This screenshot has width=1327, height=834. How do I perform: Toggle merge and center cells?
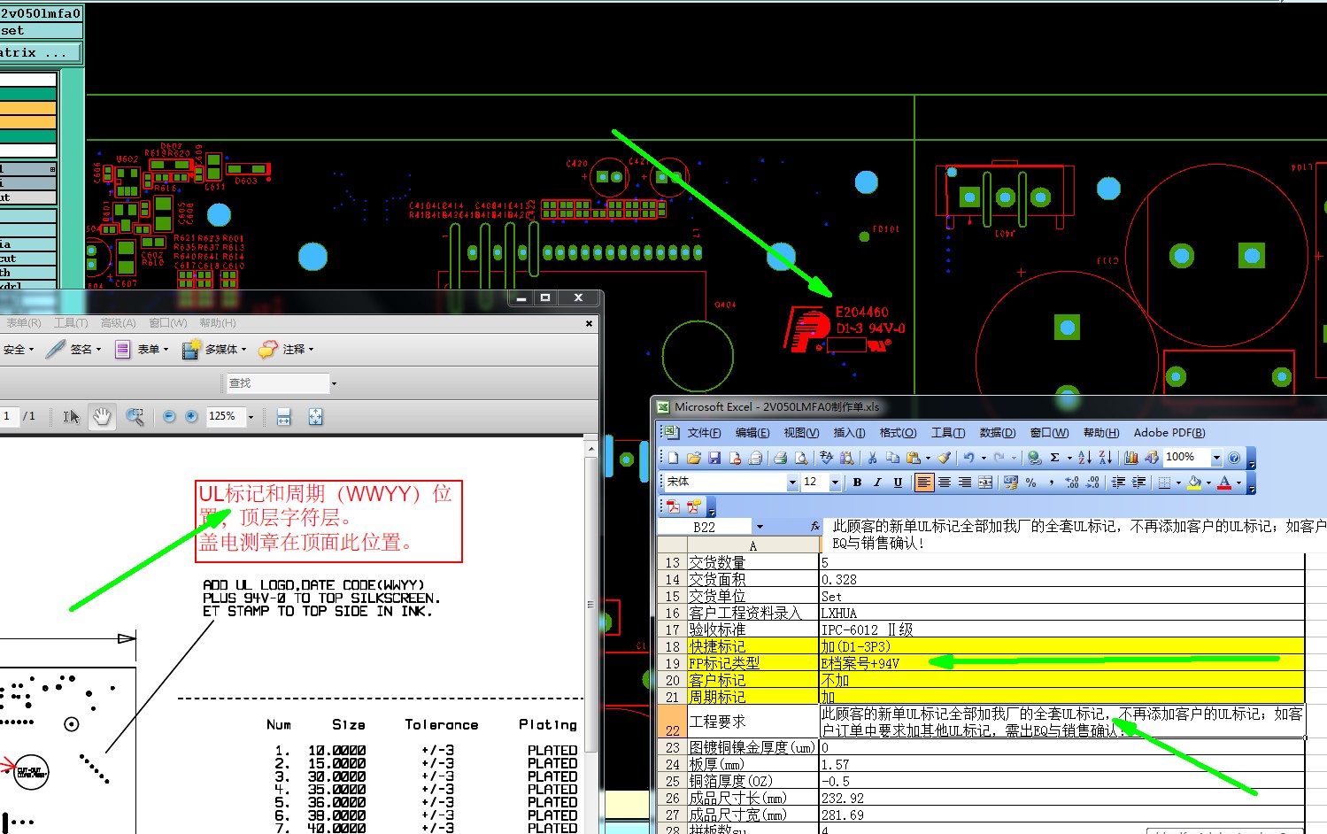(985, 483)
